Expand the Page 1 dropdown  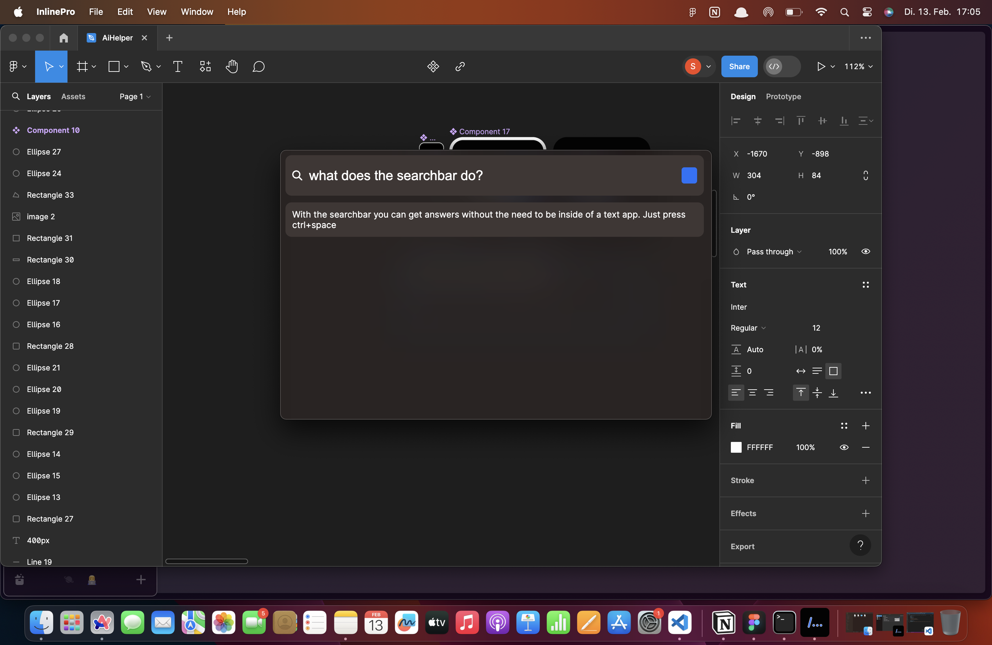pyautogui.click(x=135, y=96)
